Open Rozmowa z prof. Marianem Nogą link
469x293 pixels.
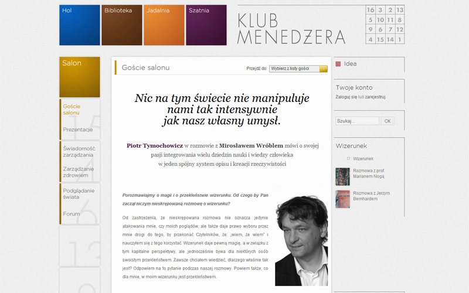[x=369, y=173]
